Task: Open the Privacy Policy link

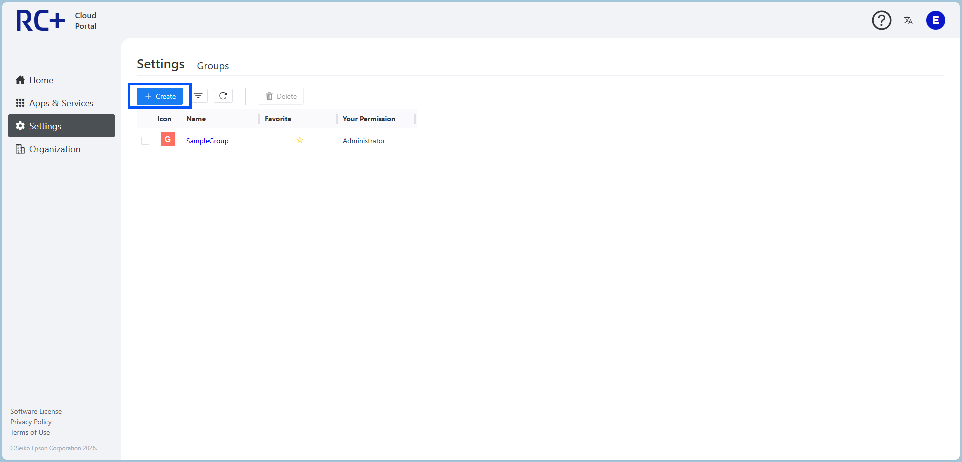Action: point(31,422)
